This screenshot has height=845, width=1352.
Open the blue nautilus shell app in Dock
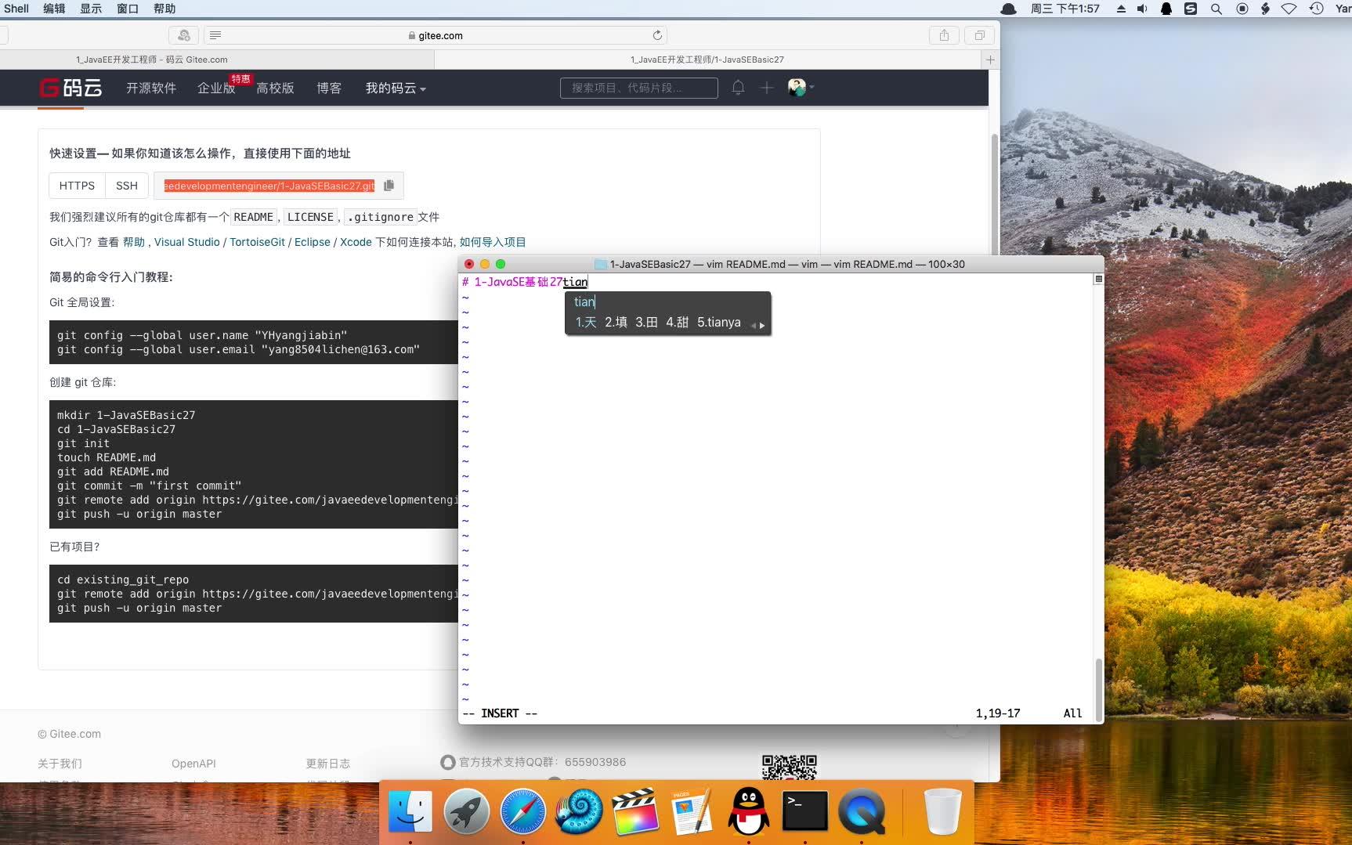[580, 811]
